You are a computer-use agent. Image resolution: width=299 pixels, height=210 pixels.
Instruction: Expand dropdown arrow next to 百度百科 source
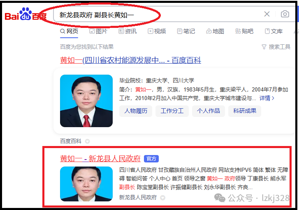pos(87,142)
